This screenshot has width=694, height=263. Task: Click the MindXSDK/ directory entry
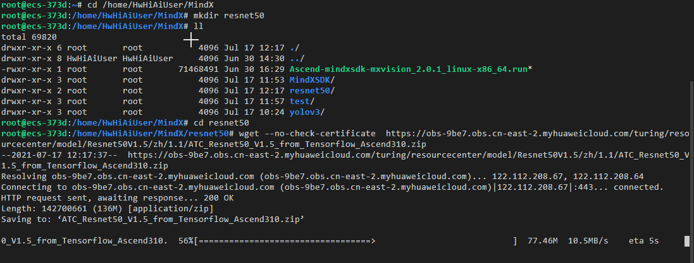point(312,79)
